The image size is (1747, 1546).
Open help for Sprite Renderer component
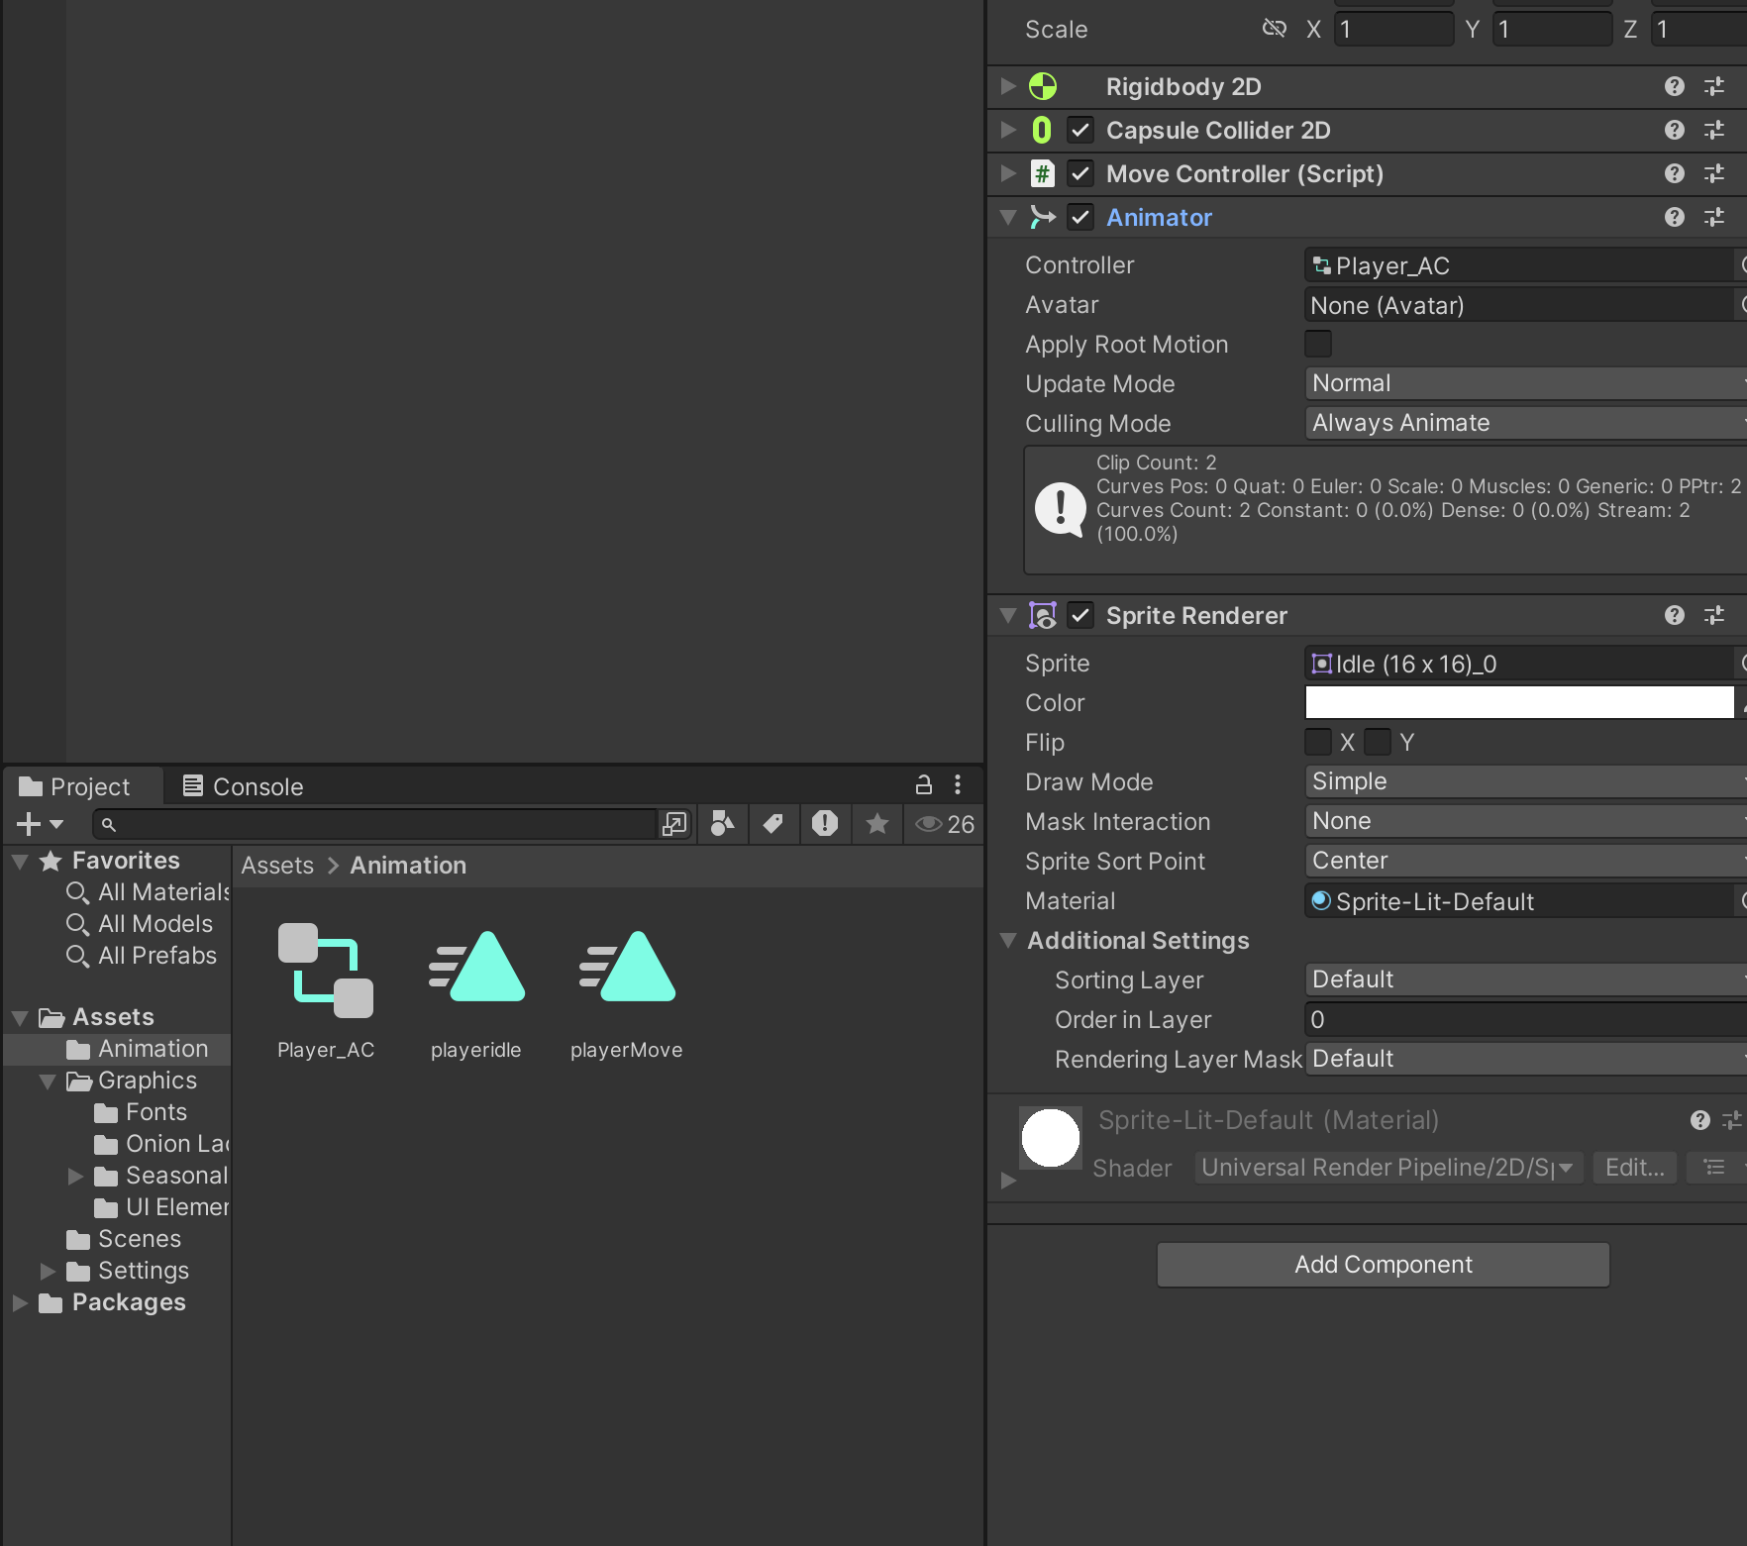(1674, 615)
